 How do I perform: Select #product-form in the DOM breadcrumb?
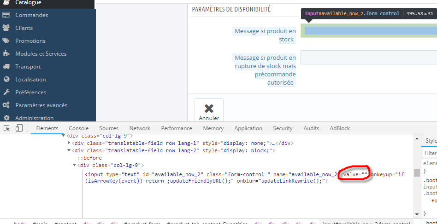pos(143,223)
